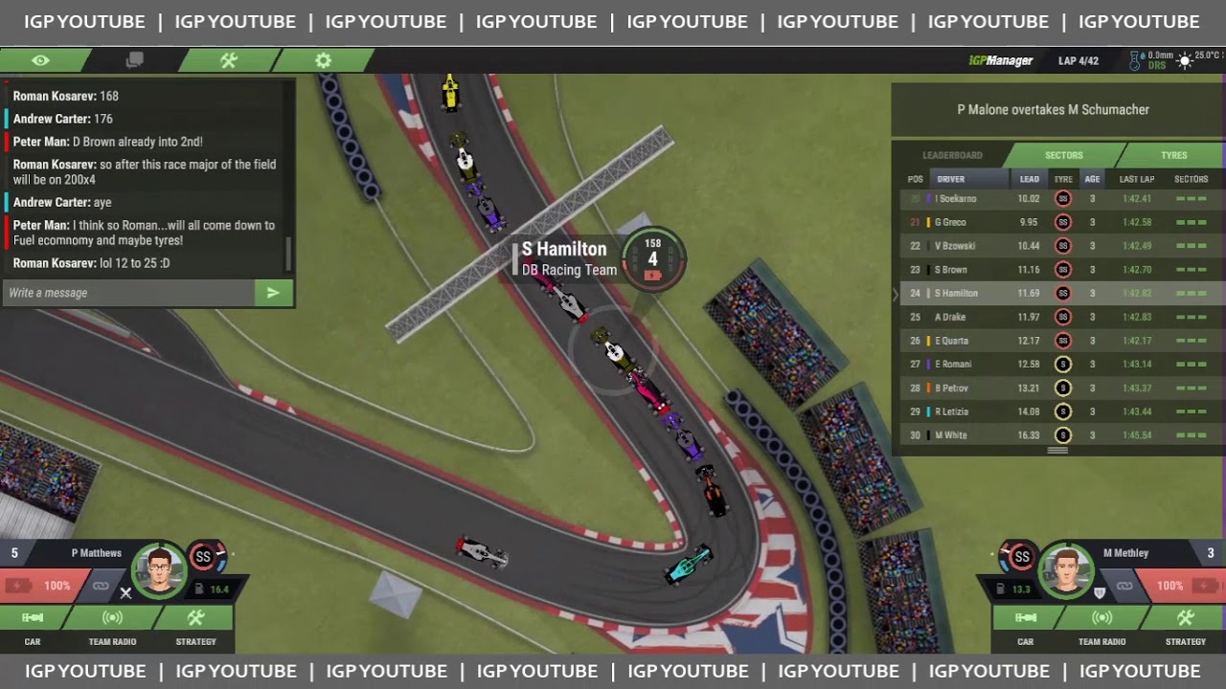This screenshot has height=689, width=1226.
Task: Switch to the Sectors tab
Action: [1063, 155]
